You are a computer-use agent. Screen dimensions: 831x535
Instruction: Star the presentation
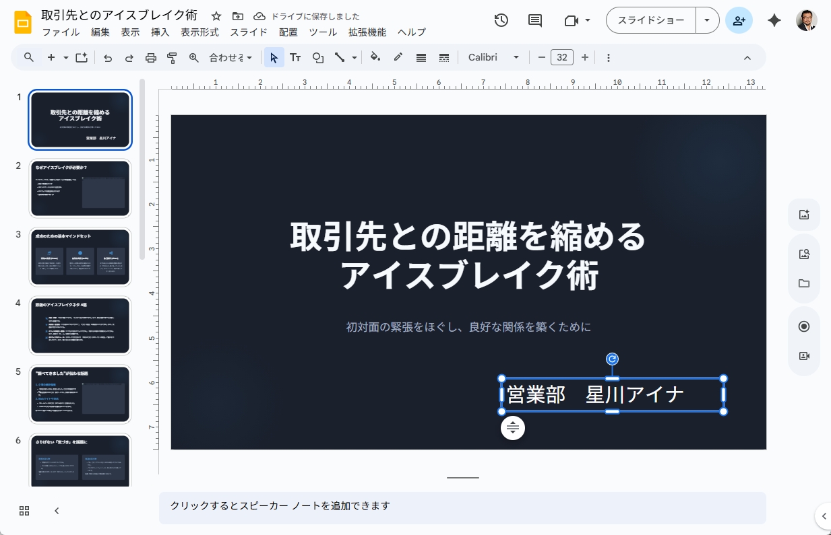click(x=216, y=15)
